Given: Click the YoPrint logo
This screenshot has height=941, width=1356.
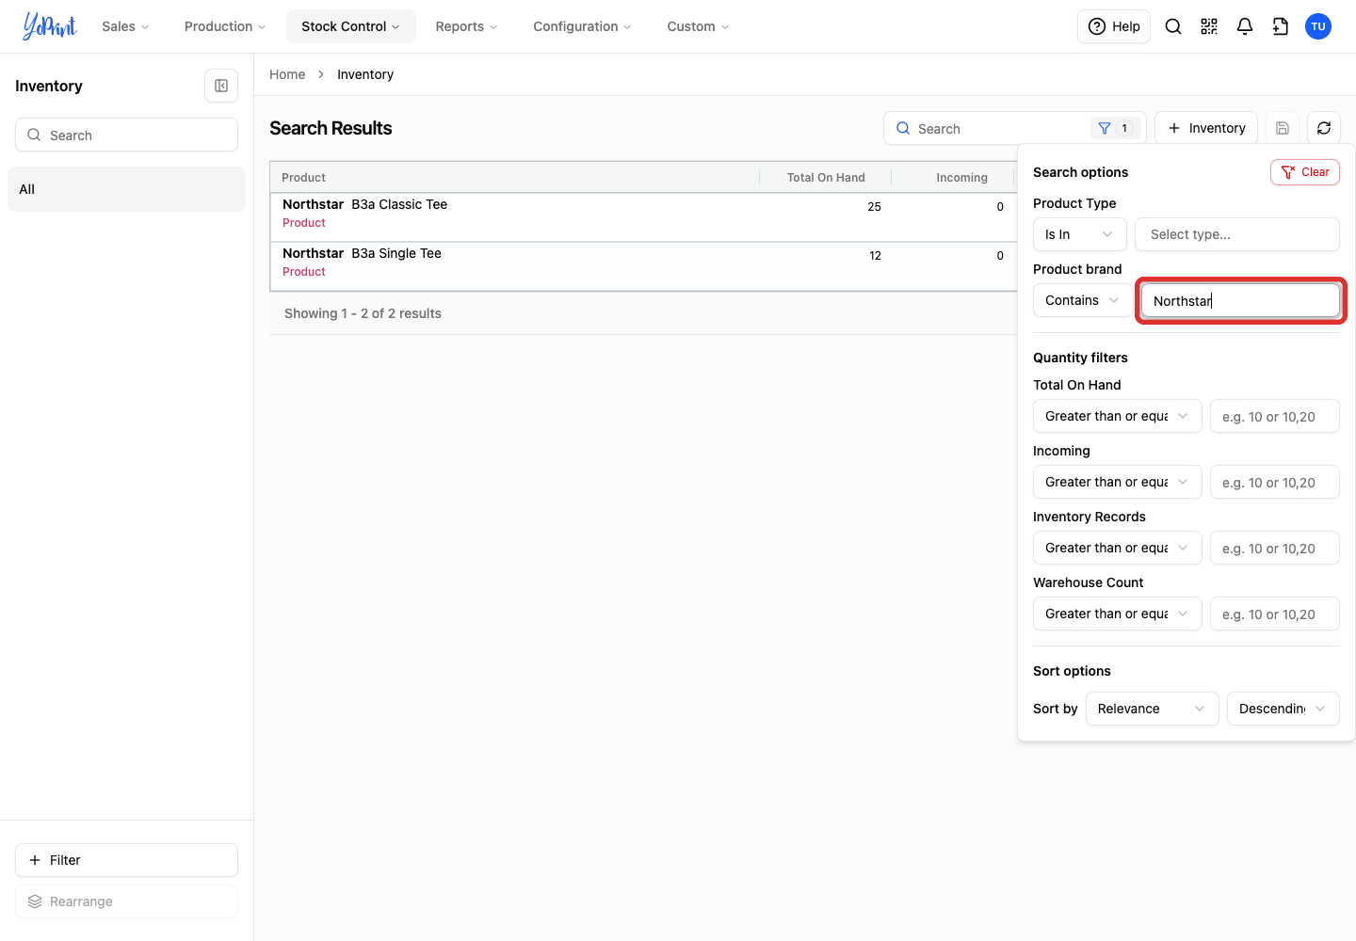Looking at the screenshot, I should (50, 26).
